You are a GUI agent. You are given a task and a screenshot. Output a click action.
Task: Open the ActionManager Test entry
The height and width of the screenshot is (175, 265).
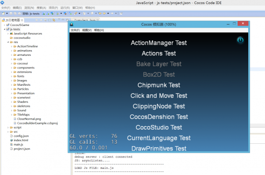(159, 43)
